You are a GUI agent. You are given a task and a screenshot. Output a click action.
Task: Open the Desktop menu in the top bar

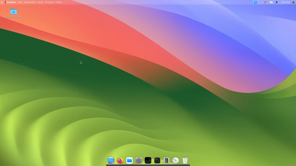pos(11,2)
